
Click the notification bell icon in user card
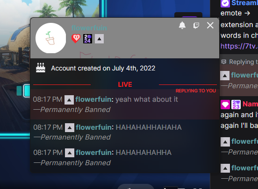(182, 26)
